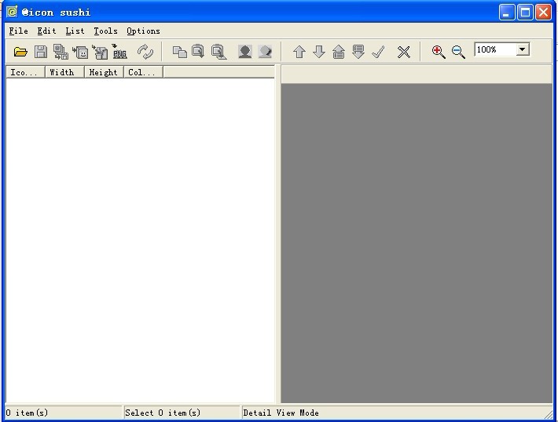Sort by the Height column header
Image resolution: width=558 pixels, height=422 pixels.
click(x=104, y=72)
